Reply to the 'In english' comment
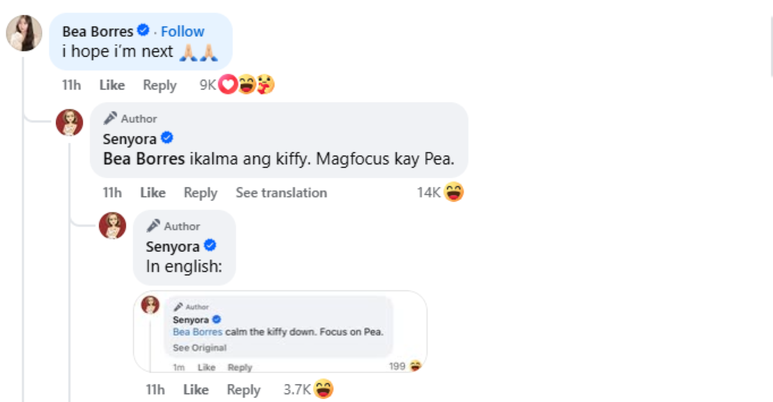Screen dimensions: 773x402 tap(243, 390)
